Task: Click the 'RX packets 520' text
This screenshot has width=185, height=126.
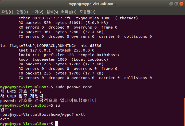Action: point(34,23)
